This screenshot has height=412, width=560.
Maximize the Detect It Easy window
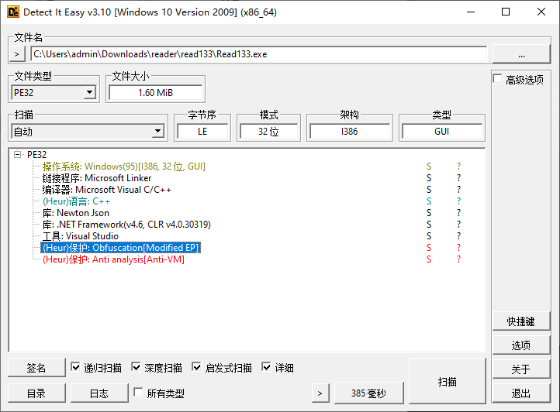pos(506,12)
